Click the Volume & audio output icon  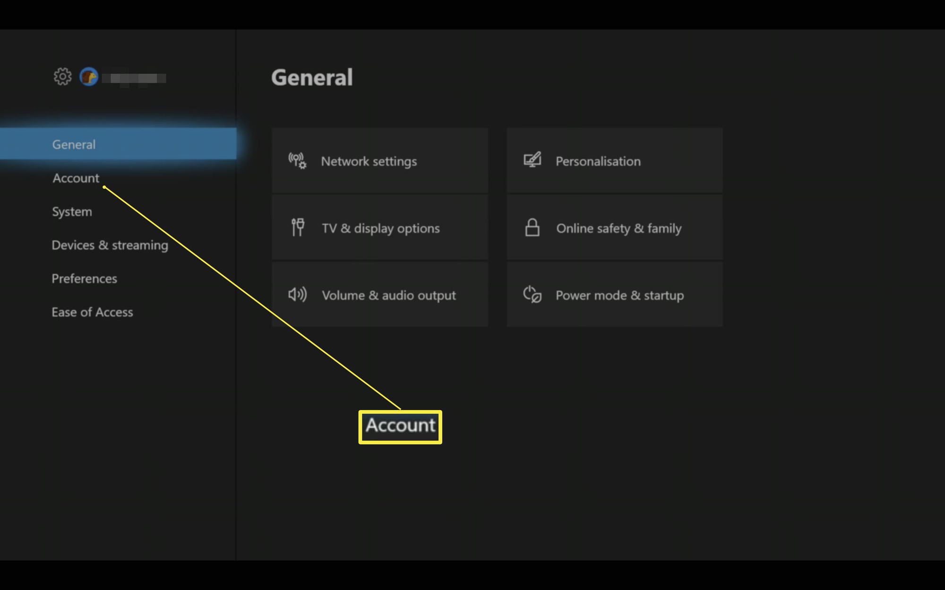(297, 295)
